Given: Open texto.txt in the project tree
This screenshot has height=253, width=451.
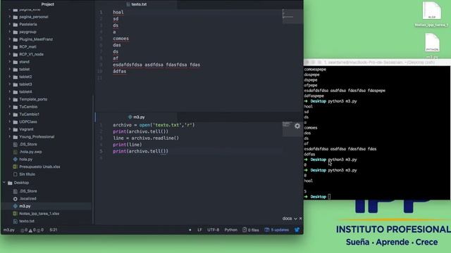Looking at the screenshot, I should coord(27,221).
